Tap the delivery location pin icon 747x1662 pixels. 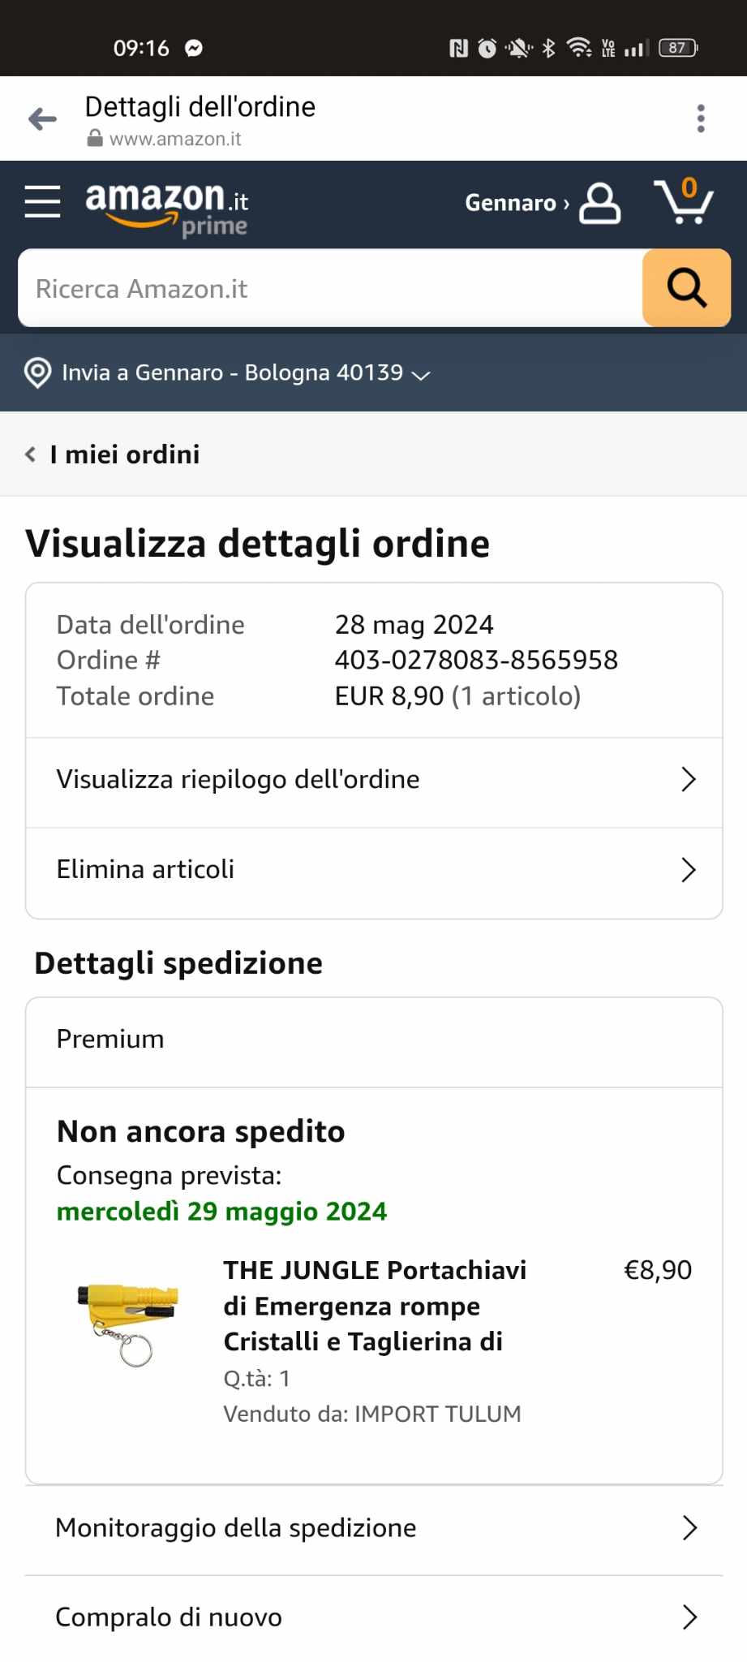coord(37,372)
